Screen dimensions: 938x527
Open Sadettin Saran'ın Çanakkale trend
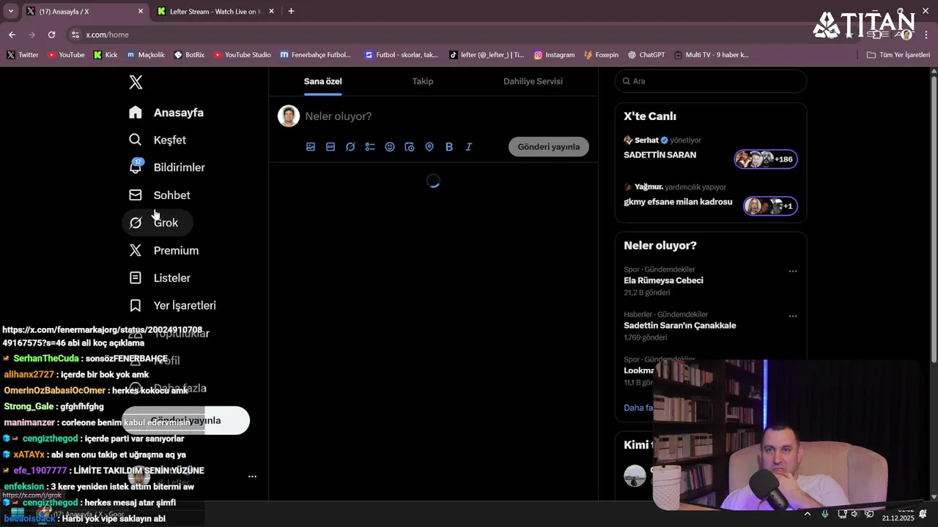(680, 325)
